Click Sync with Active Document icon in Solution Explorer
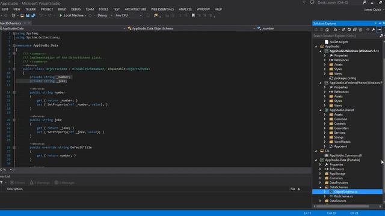385x216 pixels. click(x=343, y=29)
